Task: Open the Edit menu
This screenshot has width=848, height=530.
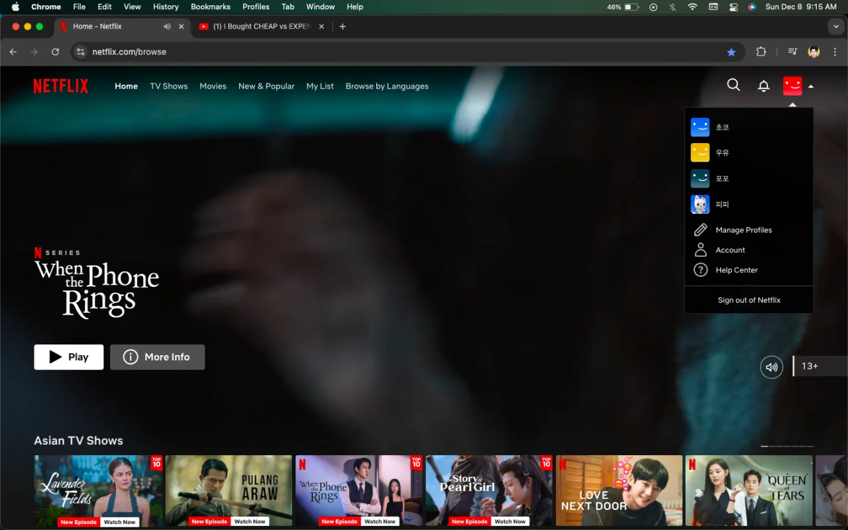Action: [105, 7]
